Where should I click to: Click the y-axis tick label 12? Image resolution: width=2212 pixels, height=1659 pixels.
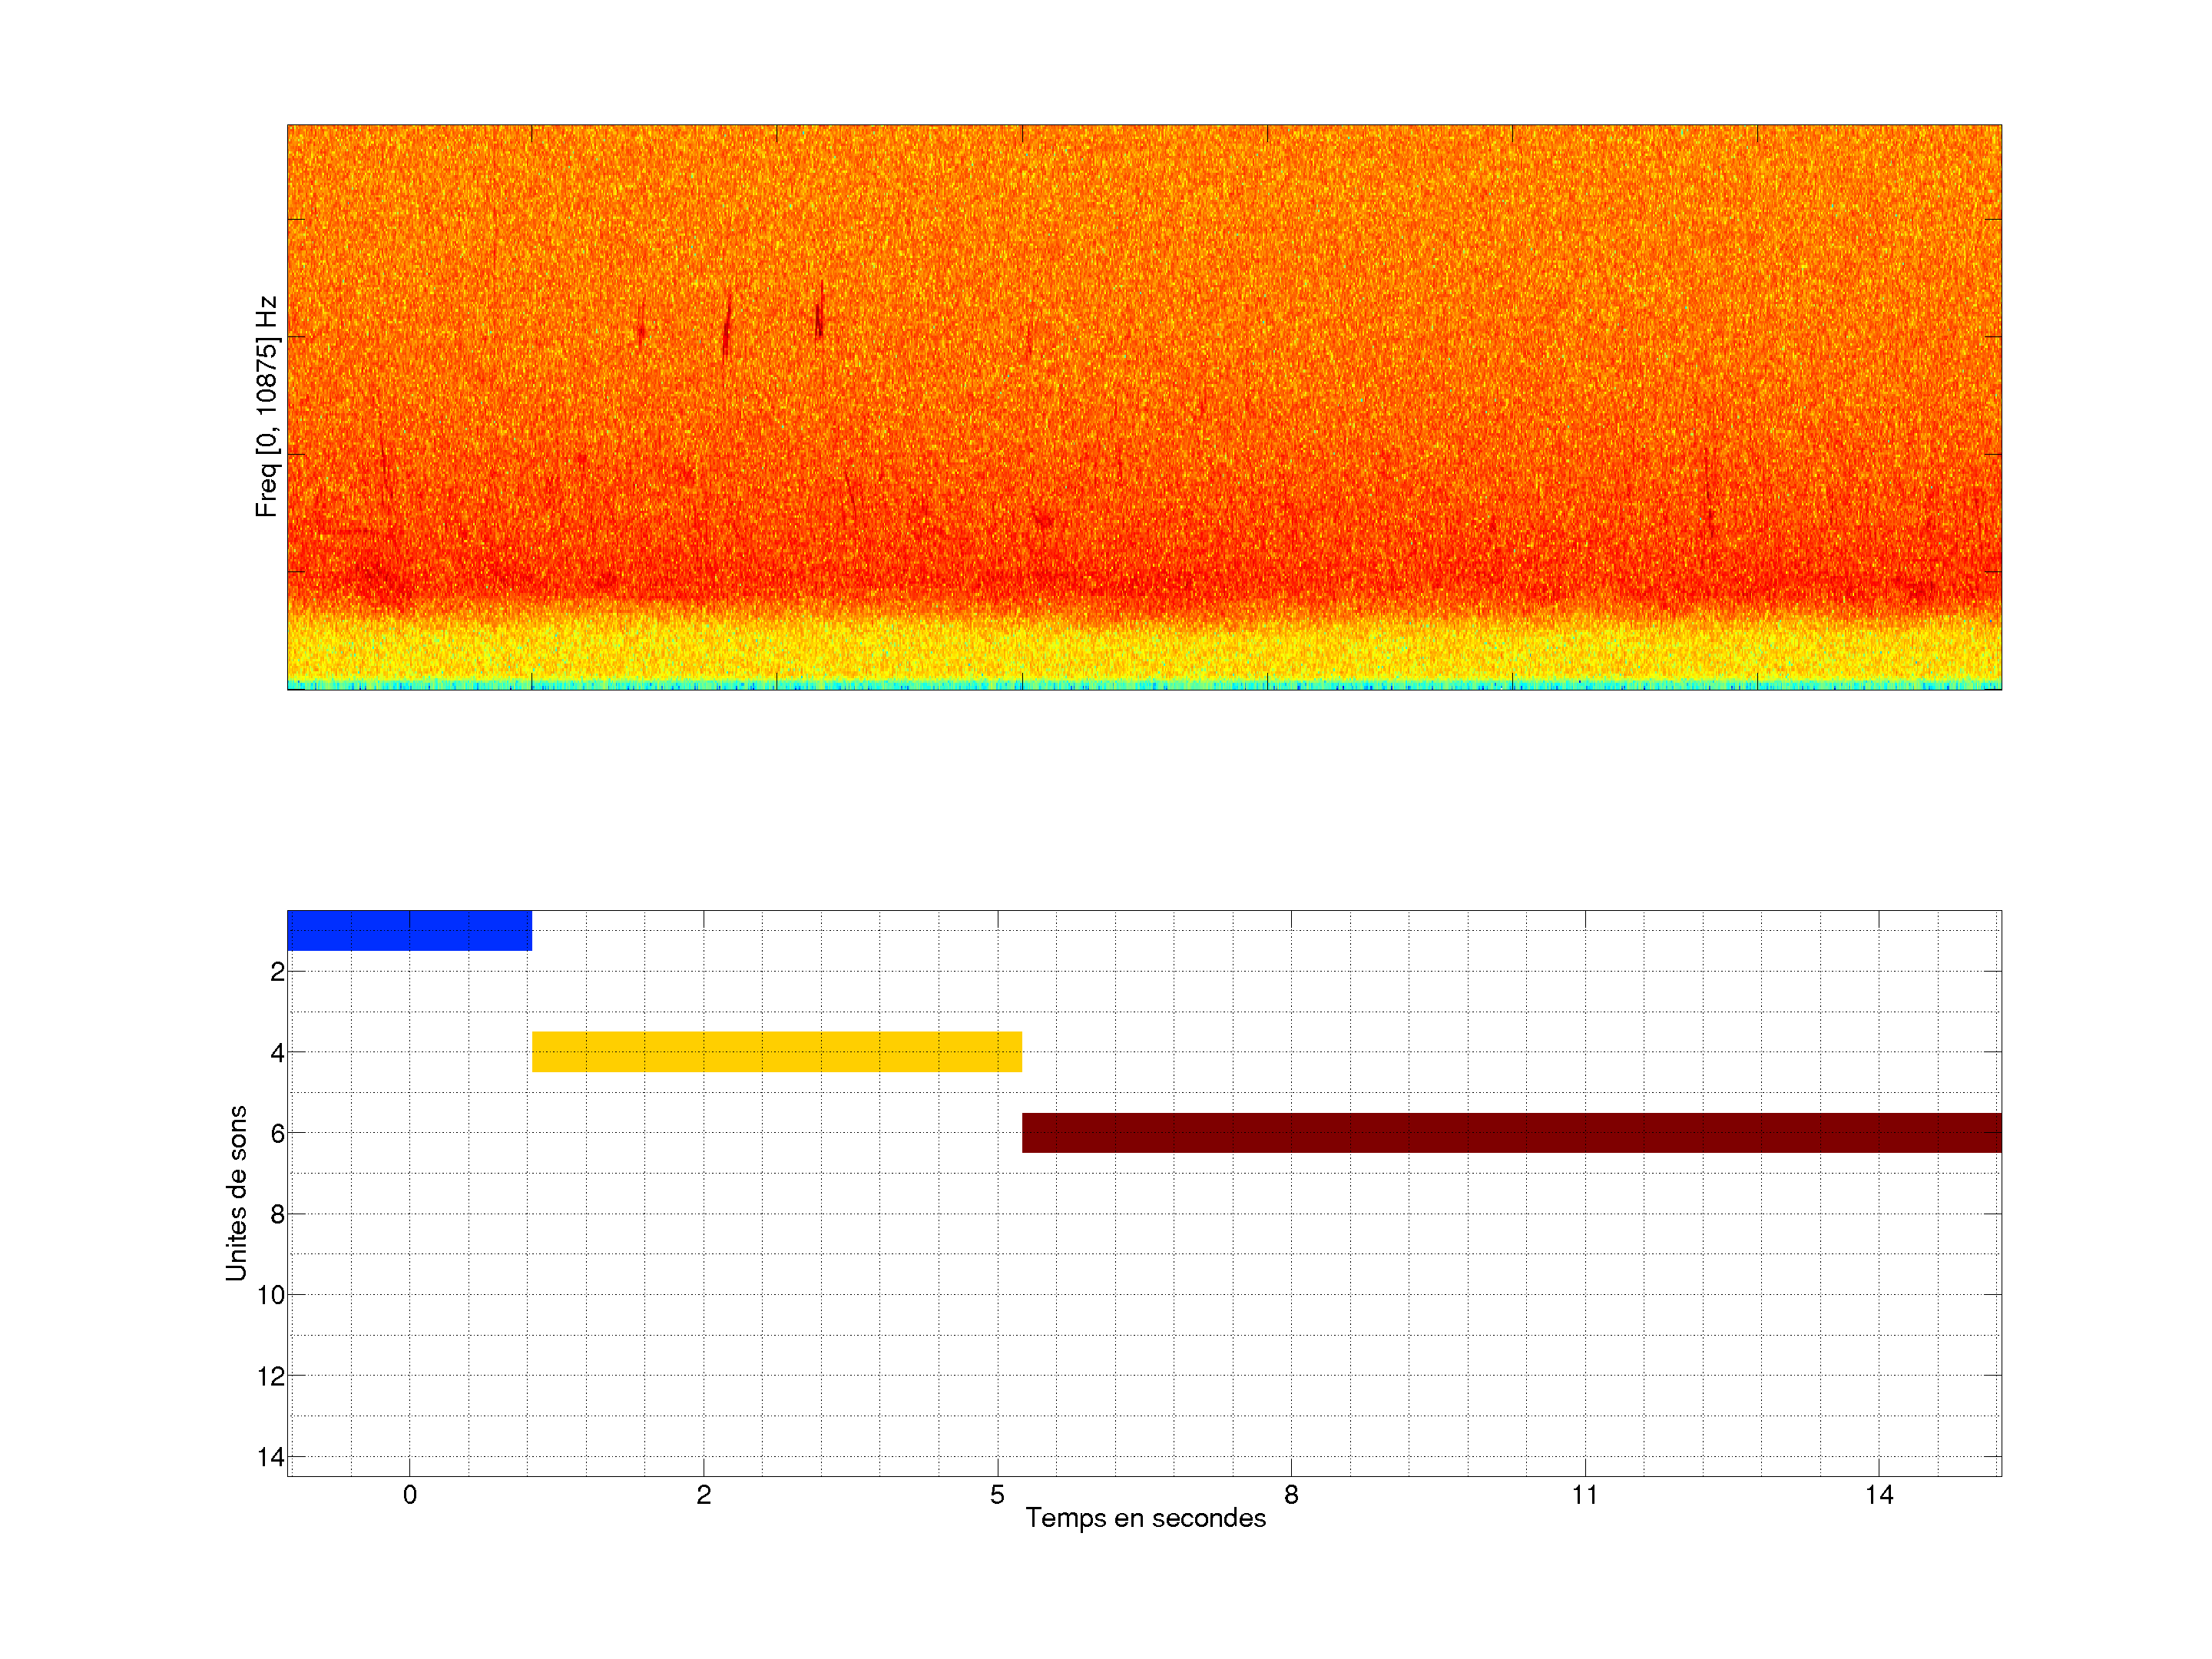(x=271, y=1377)
